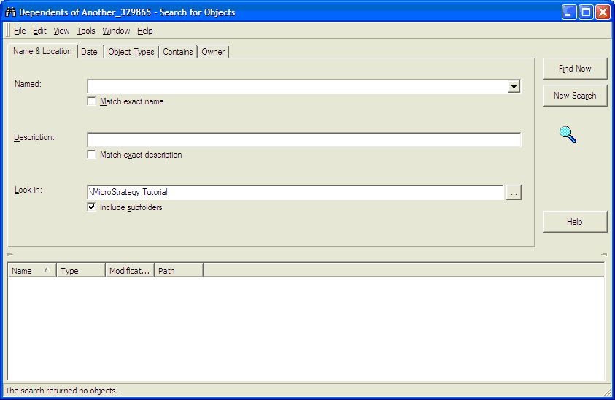
Task: Click the Path column header
Action: 178,271
